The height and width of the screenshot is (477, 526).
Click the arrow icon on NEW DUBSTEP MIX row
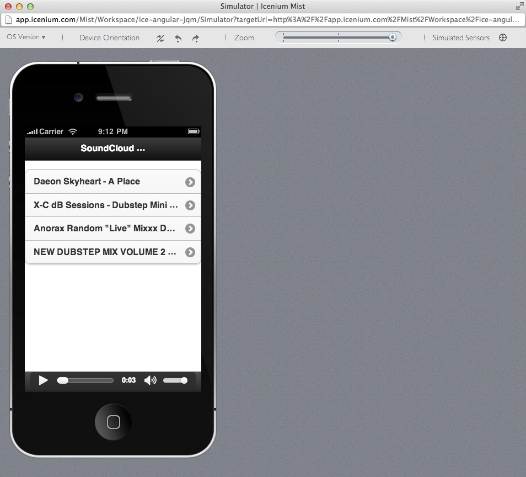pyautogui.click(x=190, y=252)
